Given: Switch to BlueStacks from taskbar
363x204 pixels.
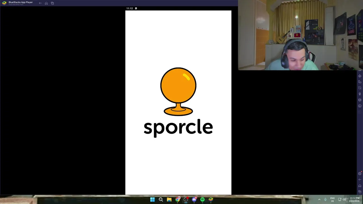Looking at the screenshot, I should point(211,199).
